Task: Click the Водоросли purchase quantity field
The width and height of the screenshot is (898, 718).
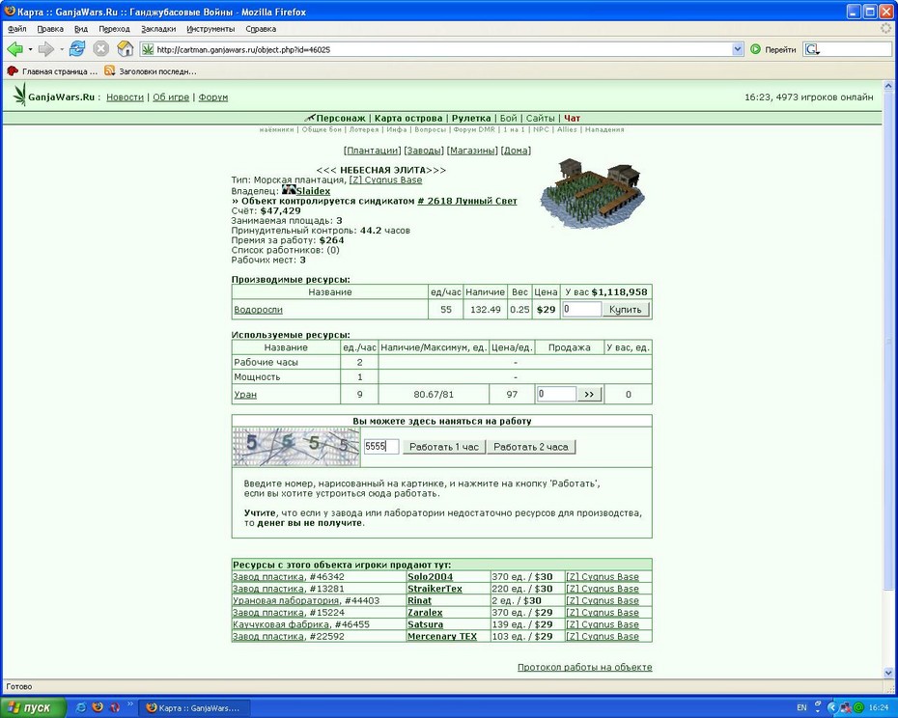Action: [x=582, y=309]
